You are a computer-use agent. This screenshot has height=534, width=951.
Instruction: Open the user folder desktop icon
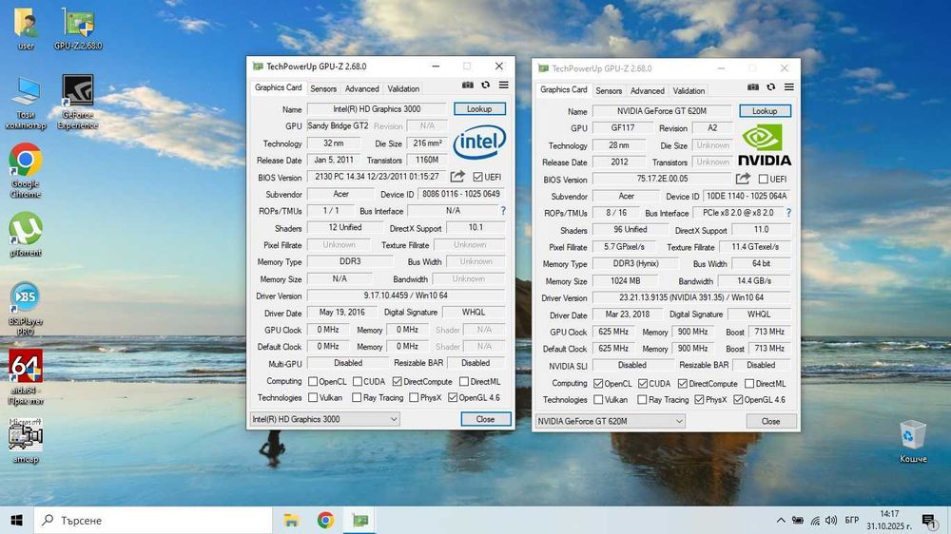pyautogui.click(x=26, y=28)
